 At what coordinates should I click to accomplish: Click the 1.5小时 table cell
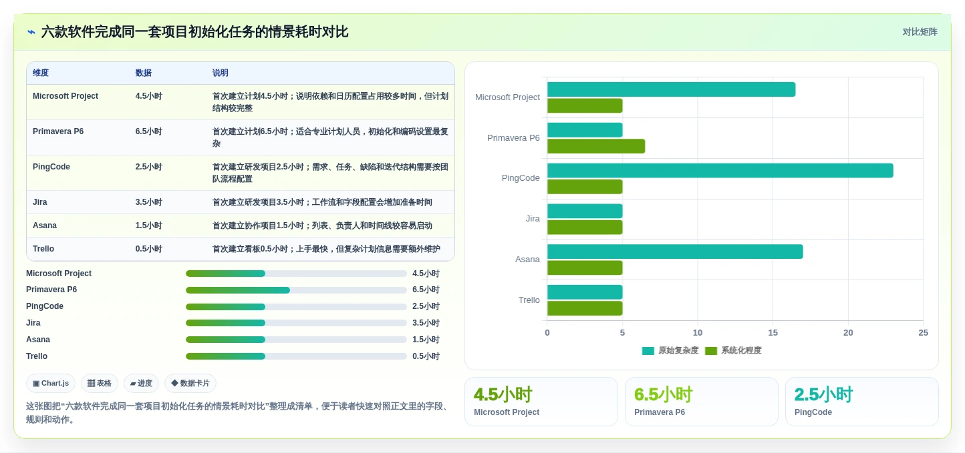pos(149,225)
